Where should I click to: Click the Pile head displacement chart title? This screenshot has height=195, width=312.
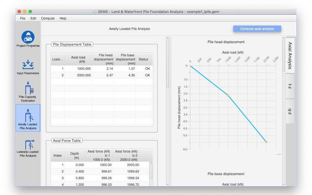coord(226,42)
